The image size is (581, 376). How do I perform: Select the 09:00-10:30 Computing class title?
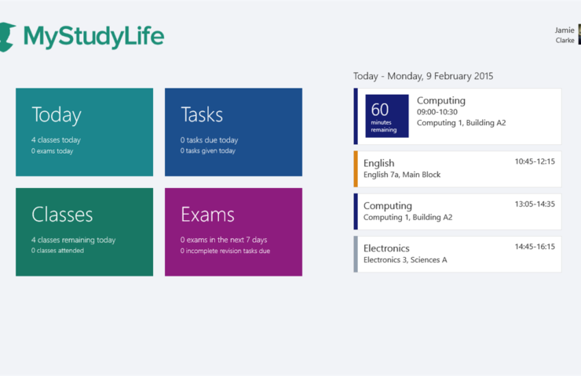click(x=441, y=100)
